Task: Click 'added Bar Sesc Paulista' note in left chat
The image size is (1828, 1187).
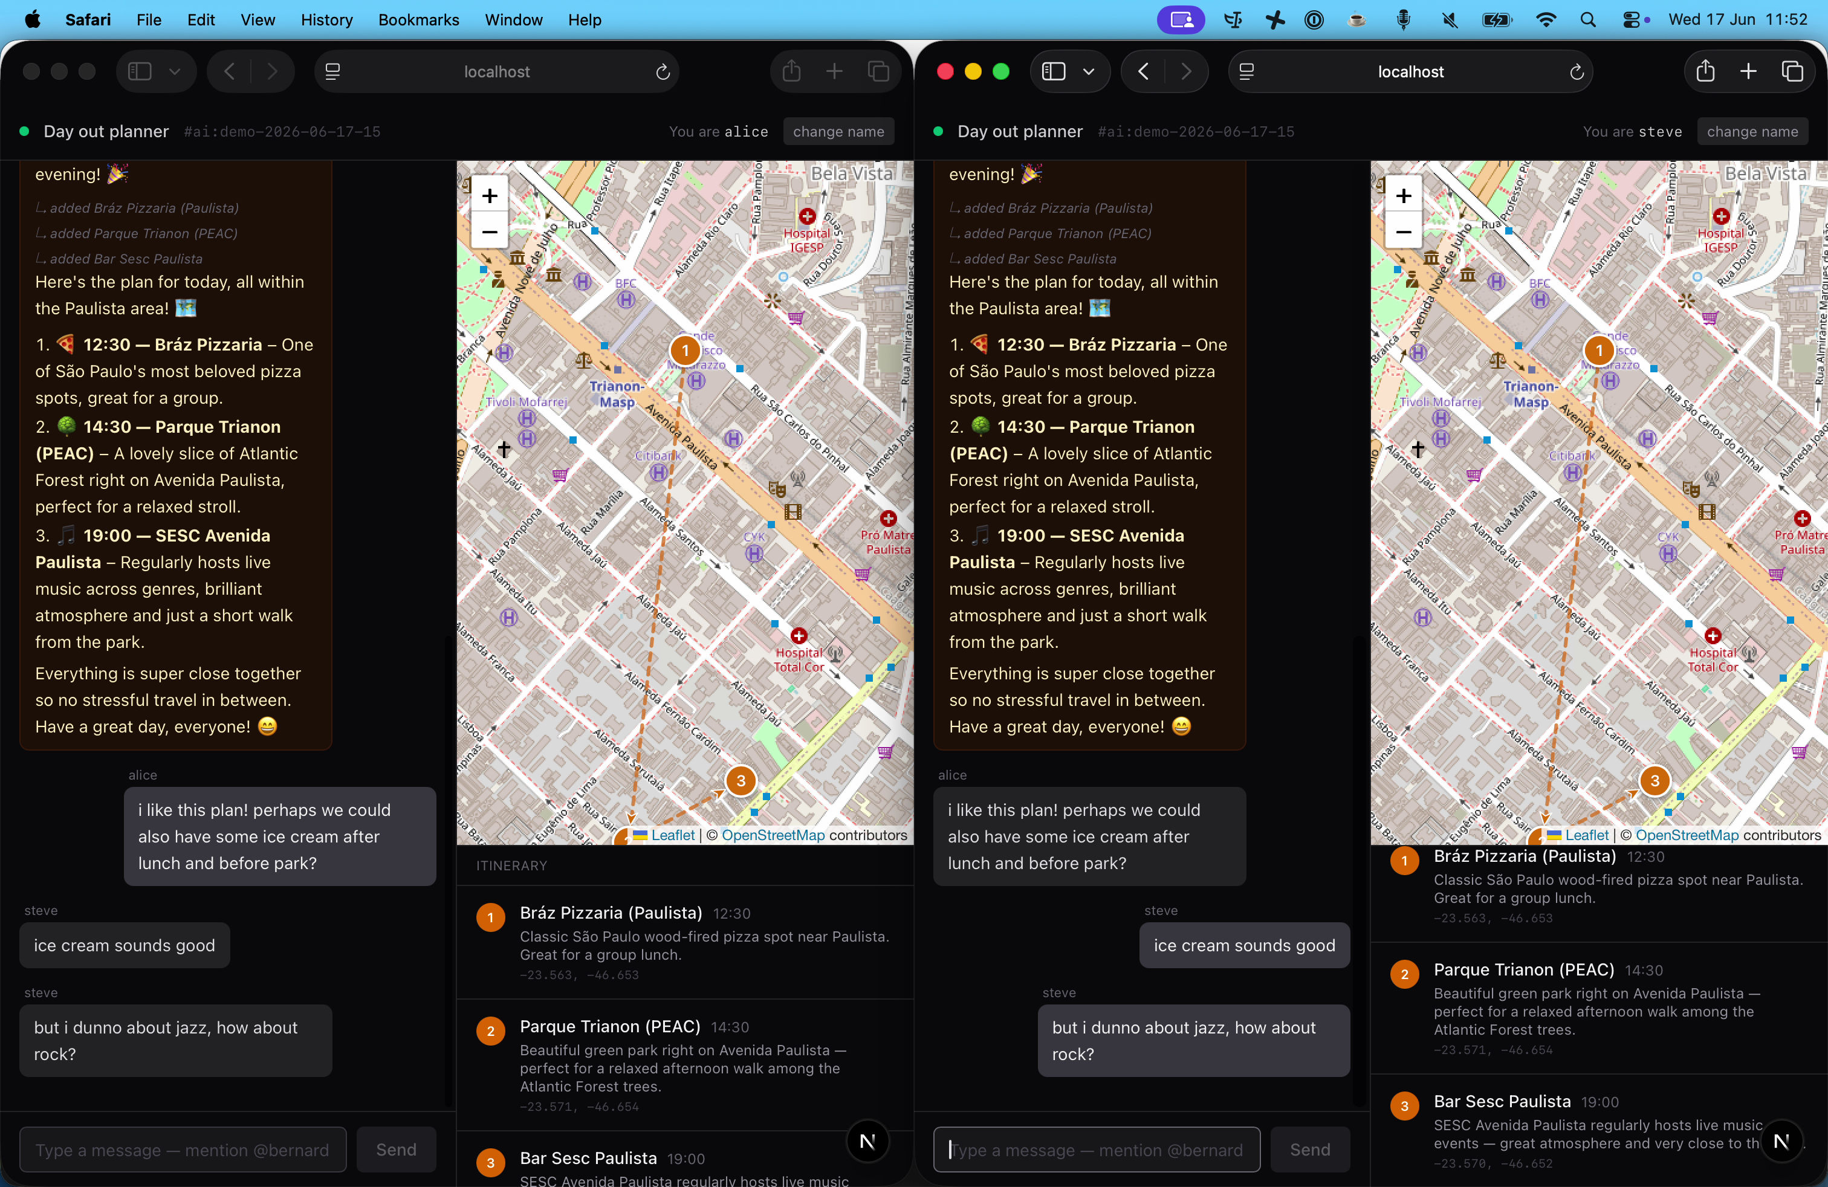Action: [x=119, y=259]
